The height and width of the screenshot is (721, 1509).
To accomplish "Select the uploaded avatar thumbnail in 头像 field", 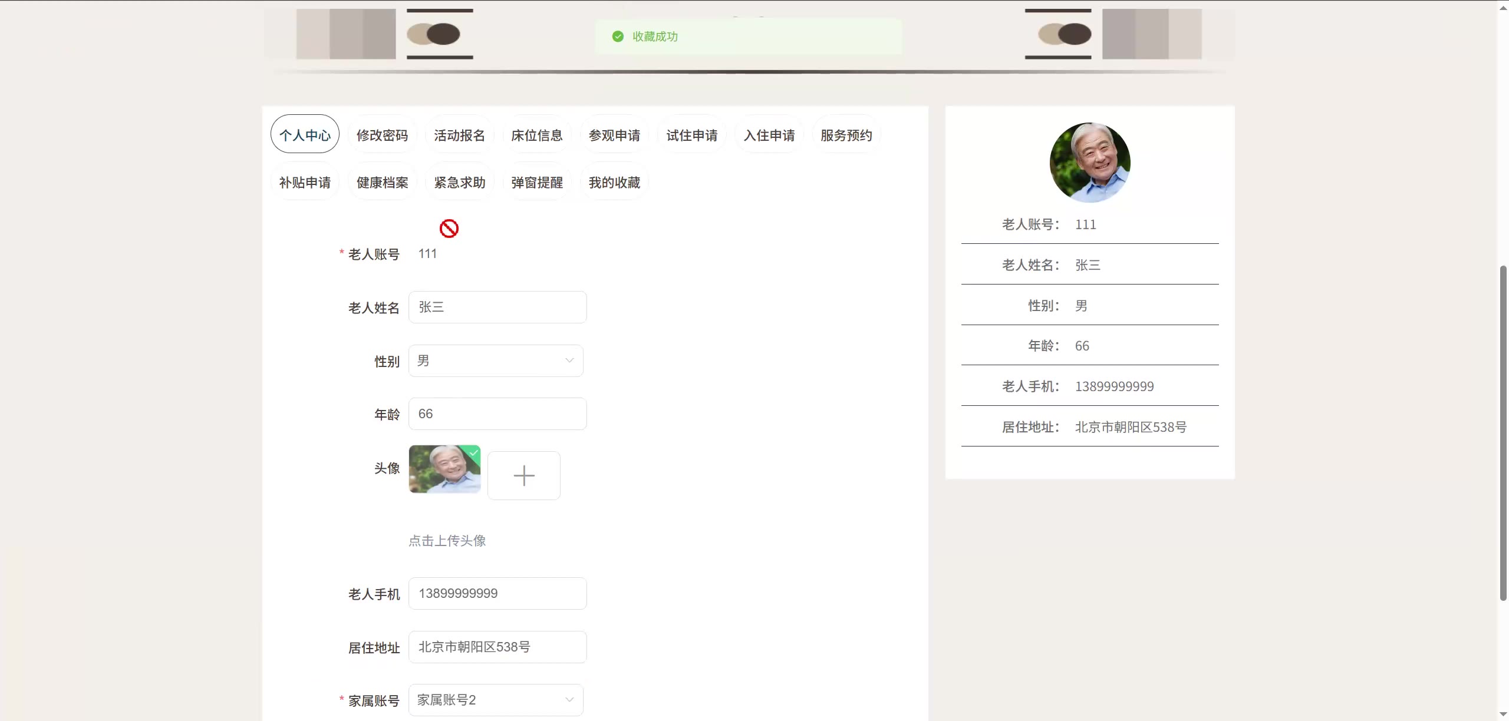I will tap(444, 469).
